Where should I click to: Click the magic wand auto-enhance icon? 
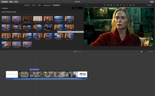87,5
